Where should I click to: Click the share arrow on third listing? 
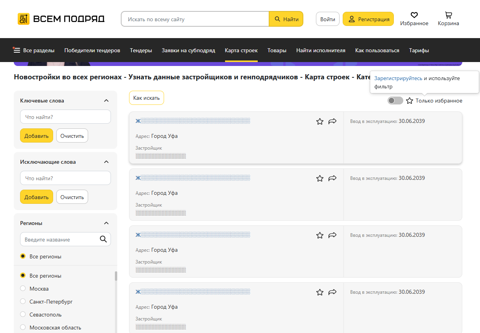tap(332, 235)
